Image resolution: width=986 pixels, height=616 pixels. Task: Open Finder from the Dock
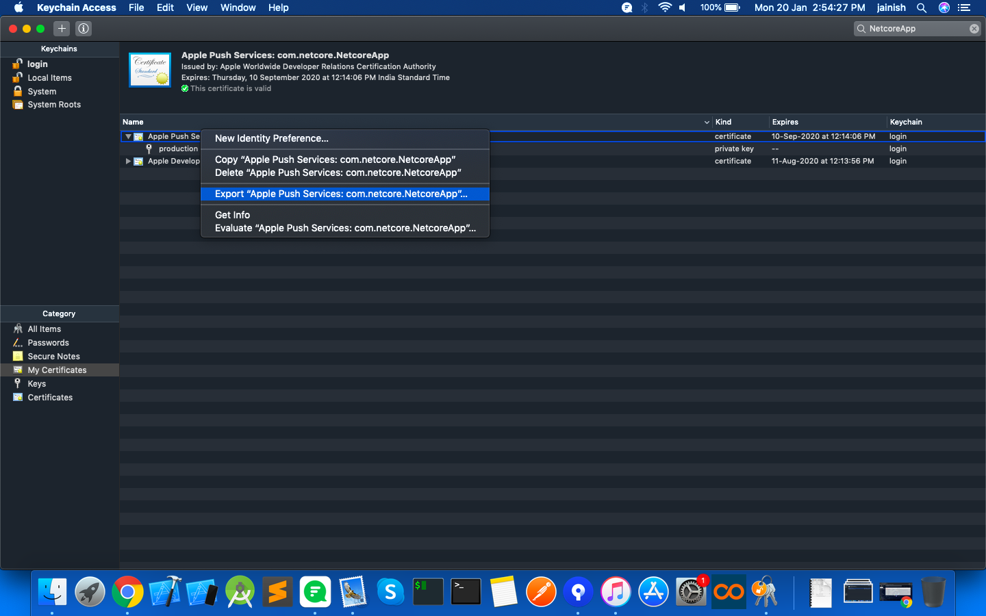pyautogui.click(x=53, y=592)
